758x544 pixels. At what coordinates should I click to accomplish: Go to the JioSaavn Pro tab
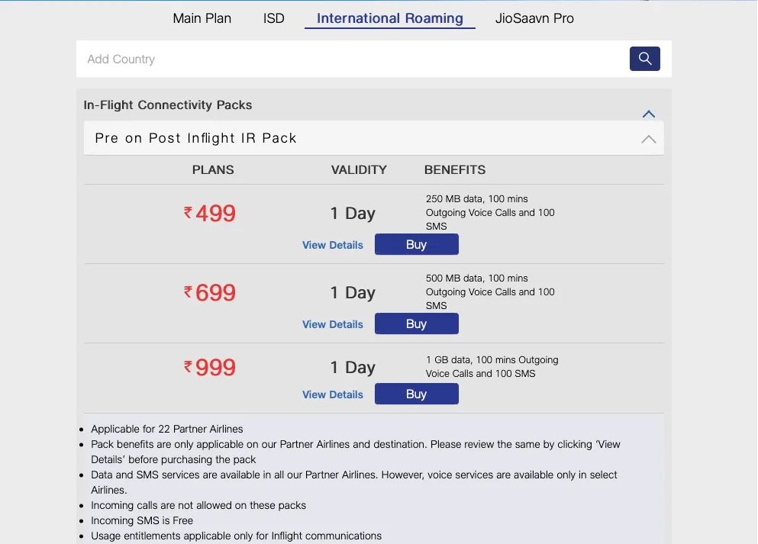click(x=534, y=18)
